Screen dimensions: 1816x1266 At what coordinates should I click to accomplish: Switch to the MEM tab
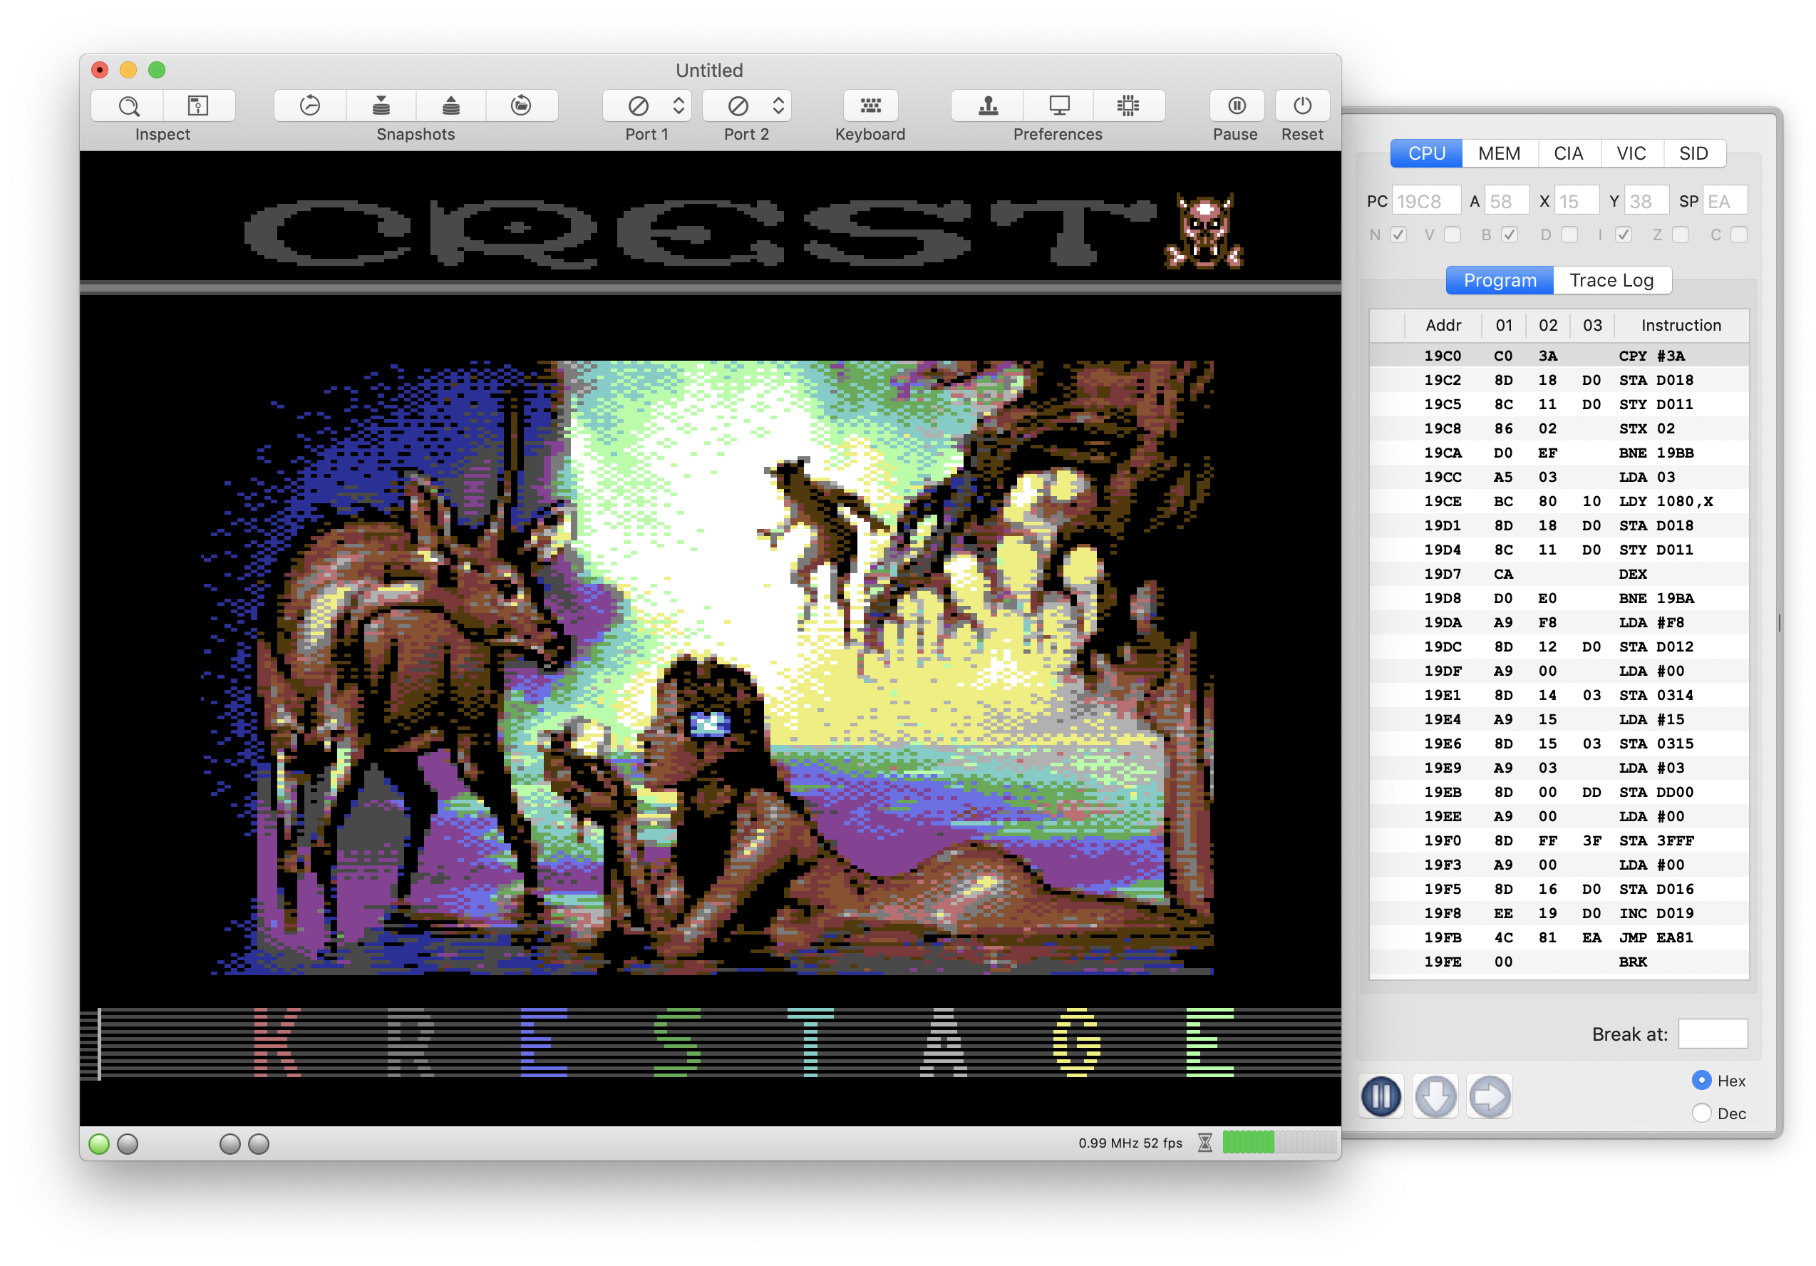tap(1499, 153)
